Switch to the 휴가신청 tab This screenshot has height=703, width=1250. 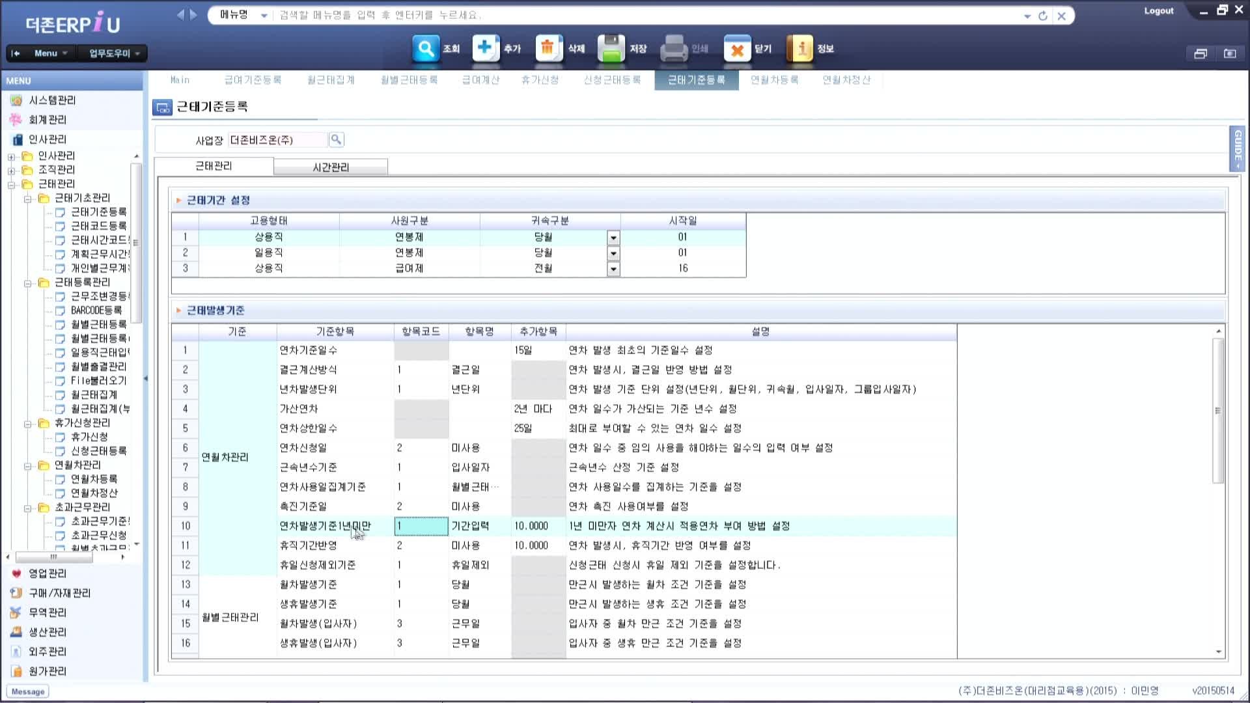pos(540,80)
